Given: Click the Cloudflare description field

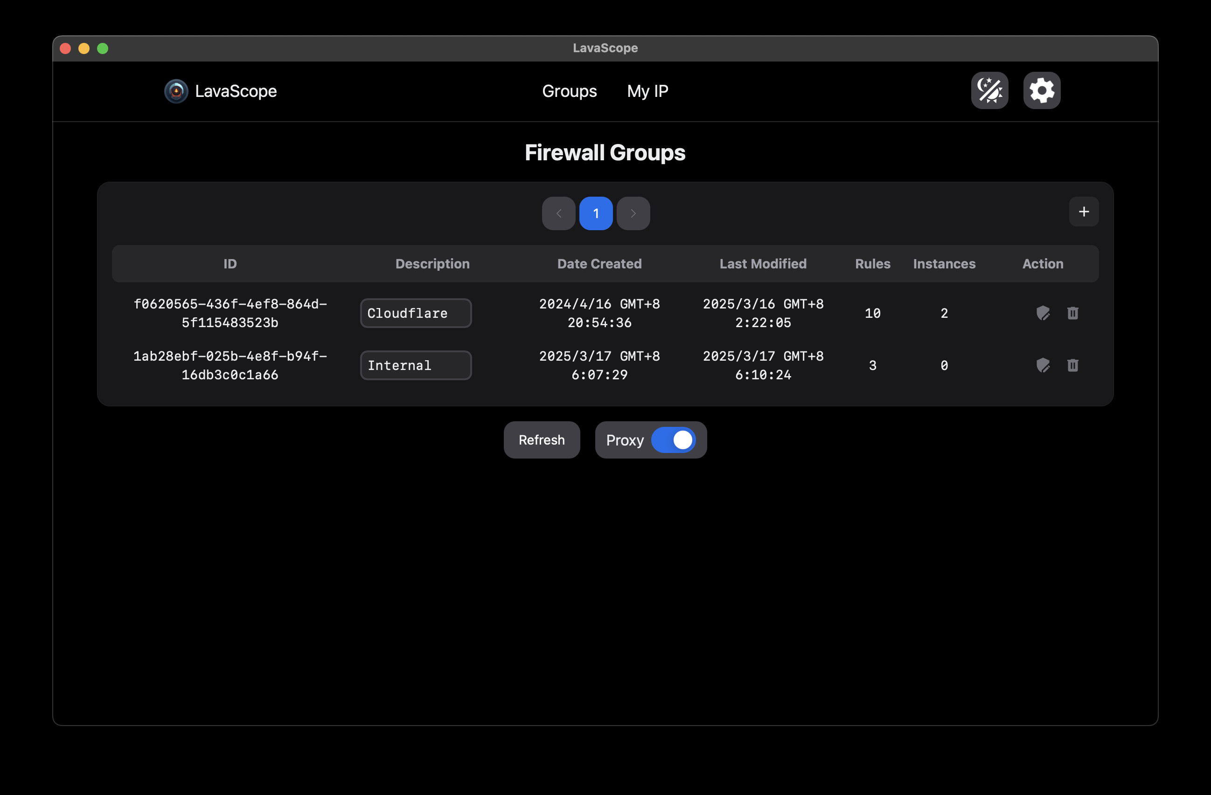Looking at the screenshot, I should pos(415,313).
